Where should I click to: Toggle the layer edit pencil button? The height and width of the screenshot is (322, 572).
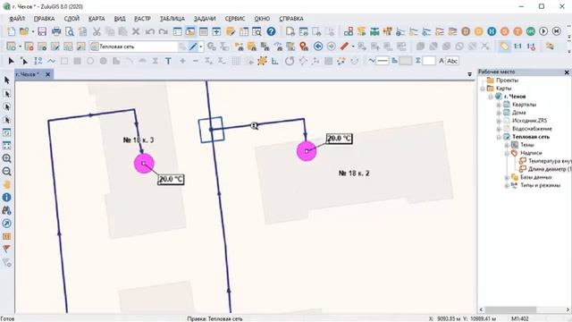[193, 47]
